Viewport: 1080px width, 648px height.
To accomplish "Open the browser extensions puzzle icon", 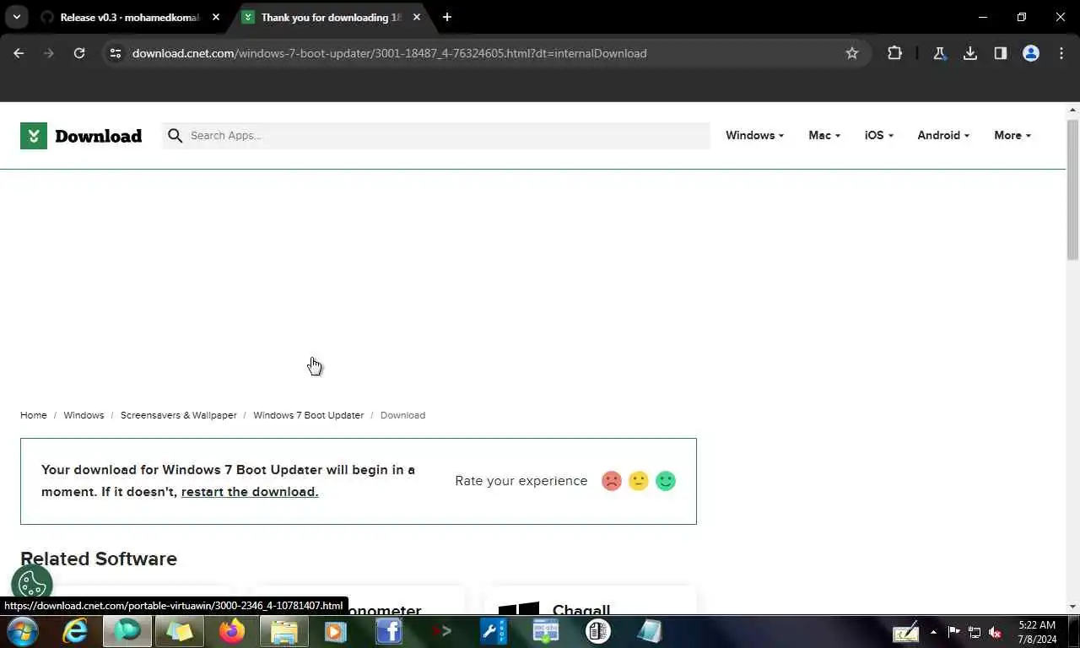I will (x=894, y=53).
